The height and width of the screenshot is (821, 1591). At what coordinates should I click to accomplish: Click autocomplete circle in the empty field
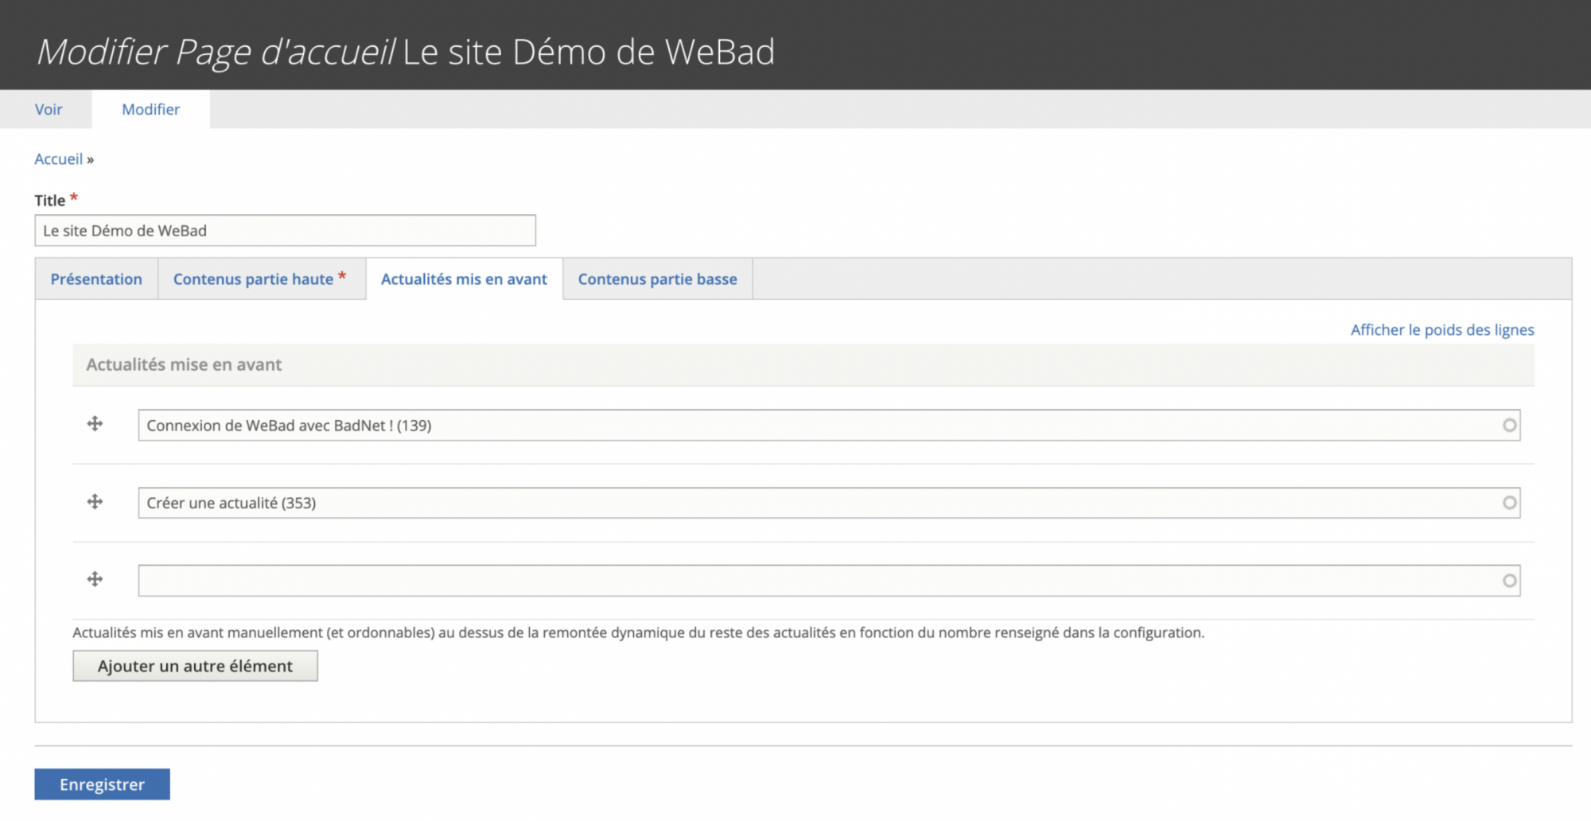[1509, 581]
